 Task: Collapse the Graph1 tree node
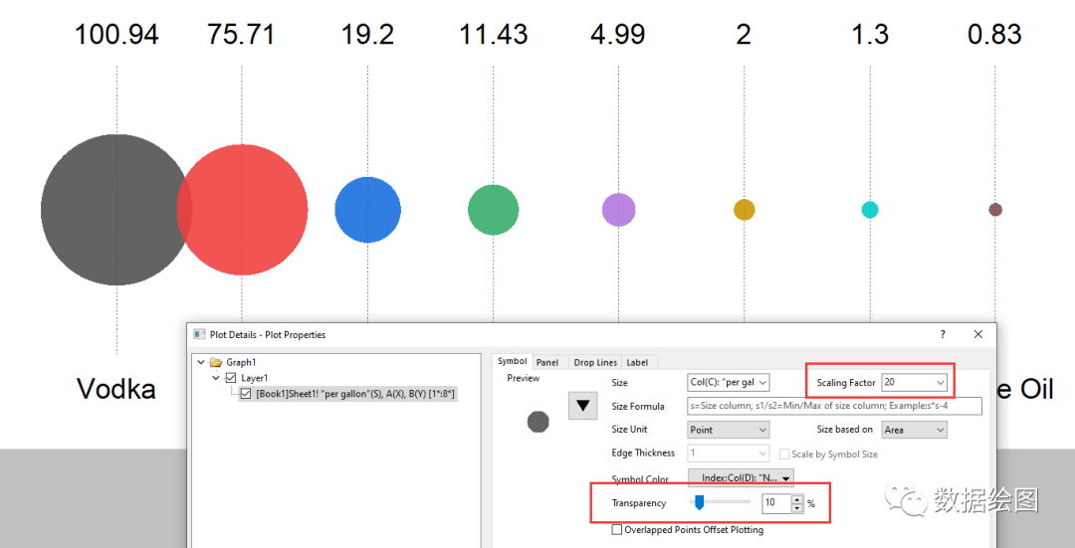click(x=201, y=362)
